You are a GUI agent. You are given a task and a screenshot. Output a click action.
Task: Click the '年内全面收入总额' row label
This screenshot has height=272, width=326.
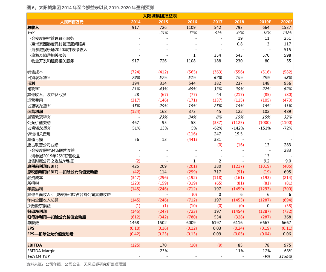[43, 200]
